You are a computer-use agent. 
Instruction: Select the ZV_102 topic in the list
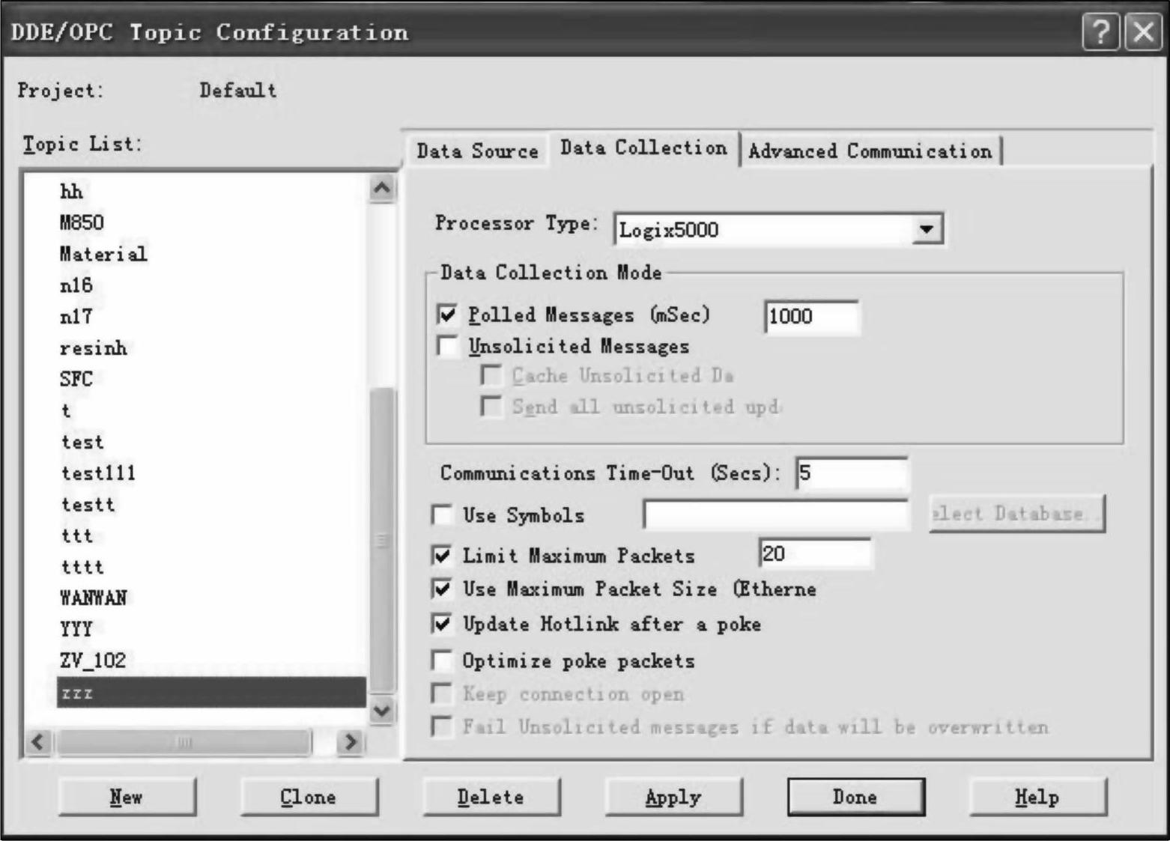coord(93,661)
